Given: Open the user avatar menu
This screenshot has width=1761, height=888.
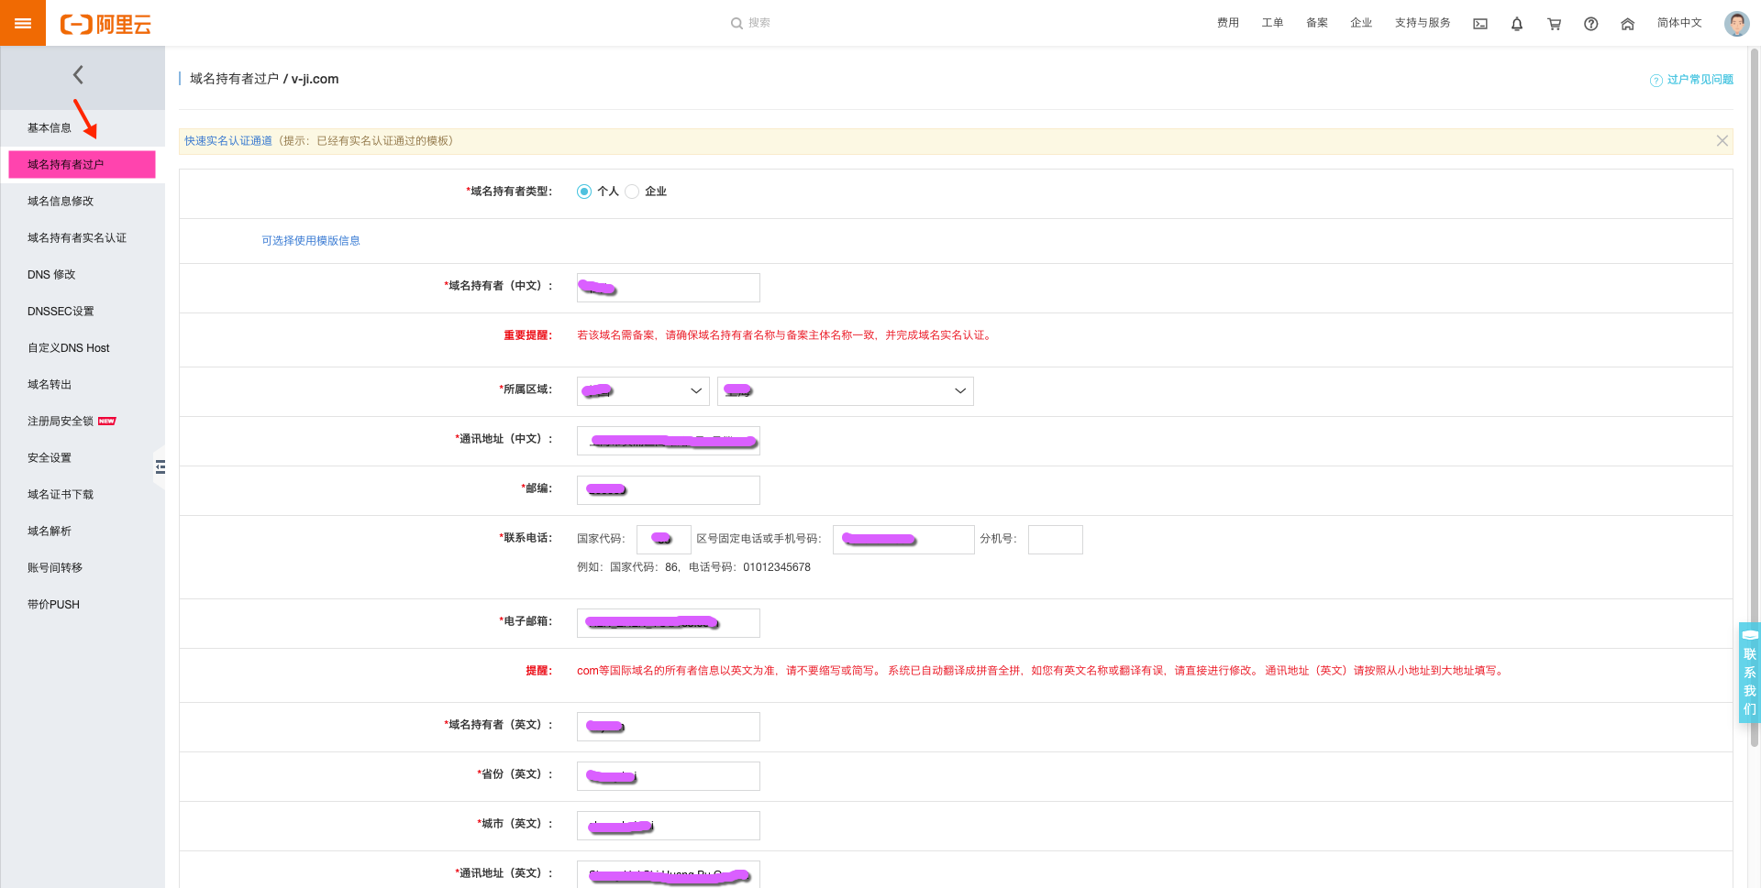Looking at the screenshot, I should point(1736,24).
